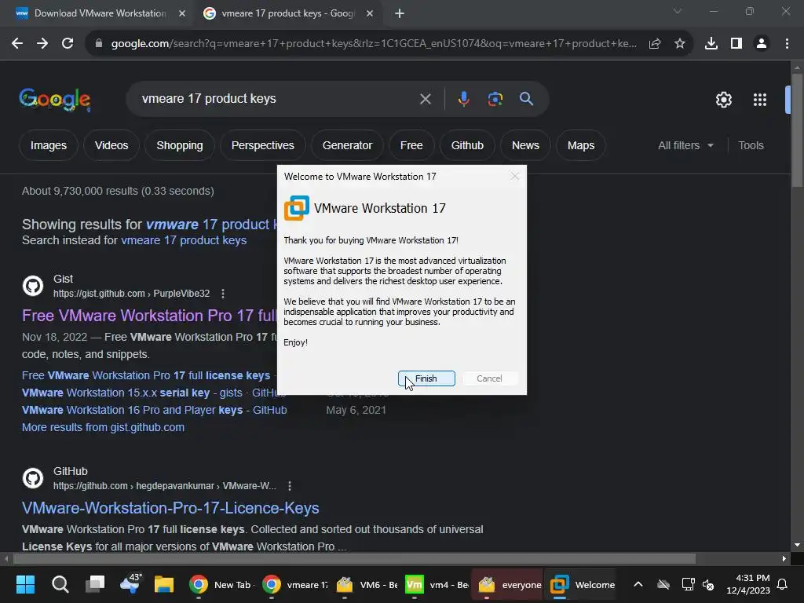Open weather widget showing 43°

(130, 583)
